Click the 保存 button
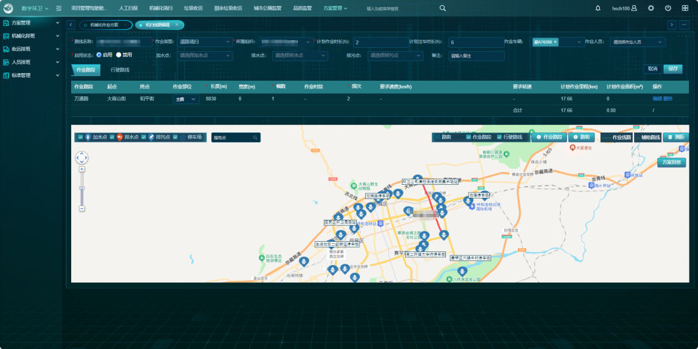Image resolution: width=698 pixels, height=349 pixels. pyautogui.click(x=673, y=69)
